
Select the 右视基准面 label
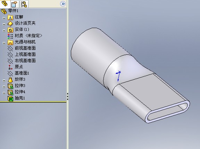25,61
